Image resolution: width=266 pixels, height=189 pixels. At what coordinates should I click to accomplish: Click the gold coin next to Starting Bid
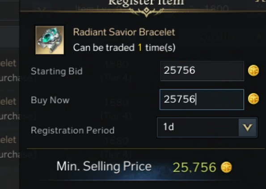click(253, 70)
